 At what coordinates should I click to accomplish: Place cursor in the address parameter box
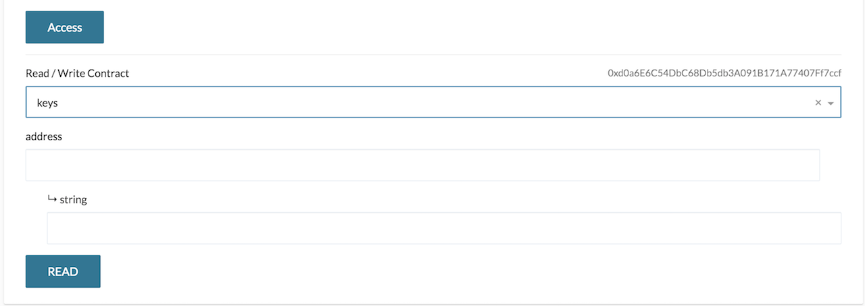pyautogui.click(x=422, y=165)
